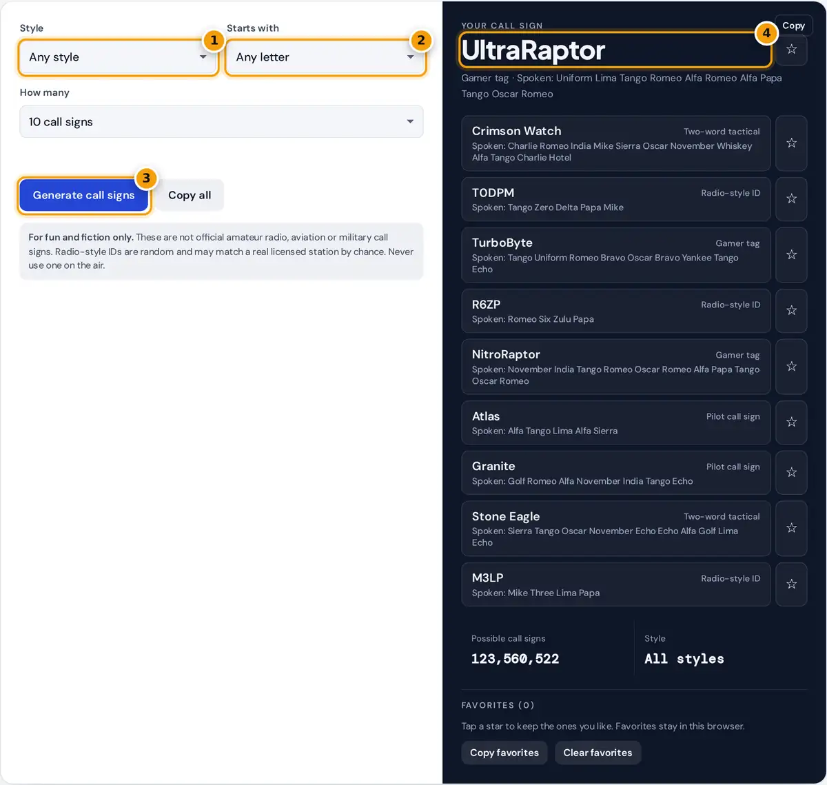Click the Granite call sign name
The image size is (827, 785).
pyautogui.click(x=493, y=467)
